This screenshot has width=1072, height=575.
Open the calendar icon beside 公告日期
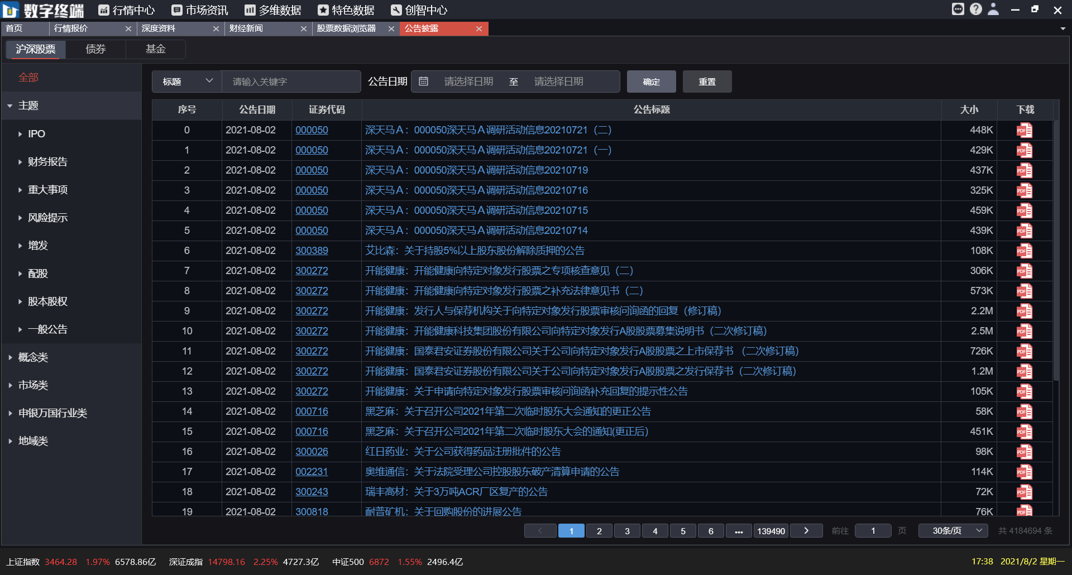423,82
